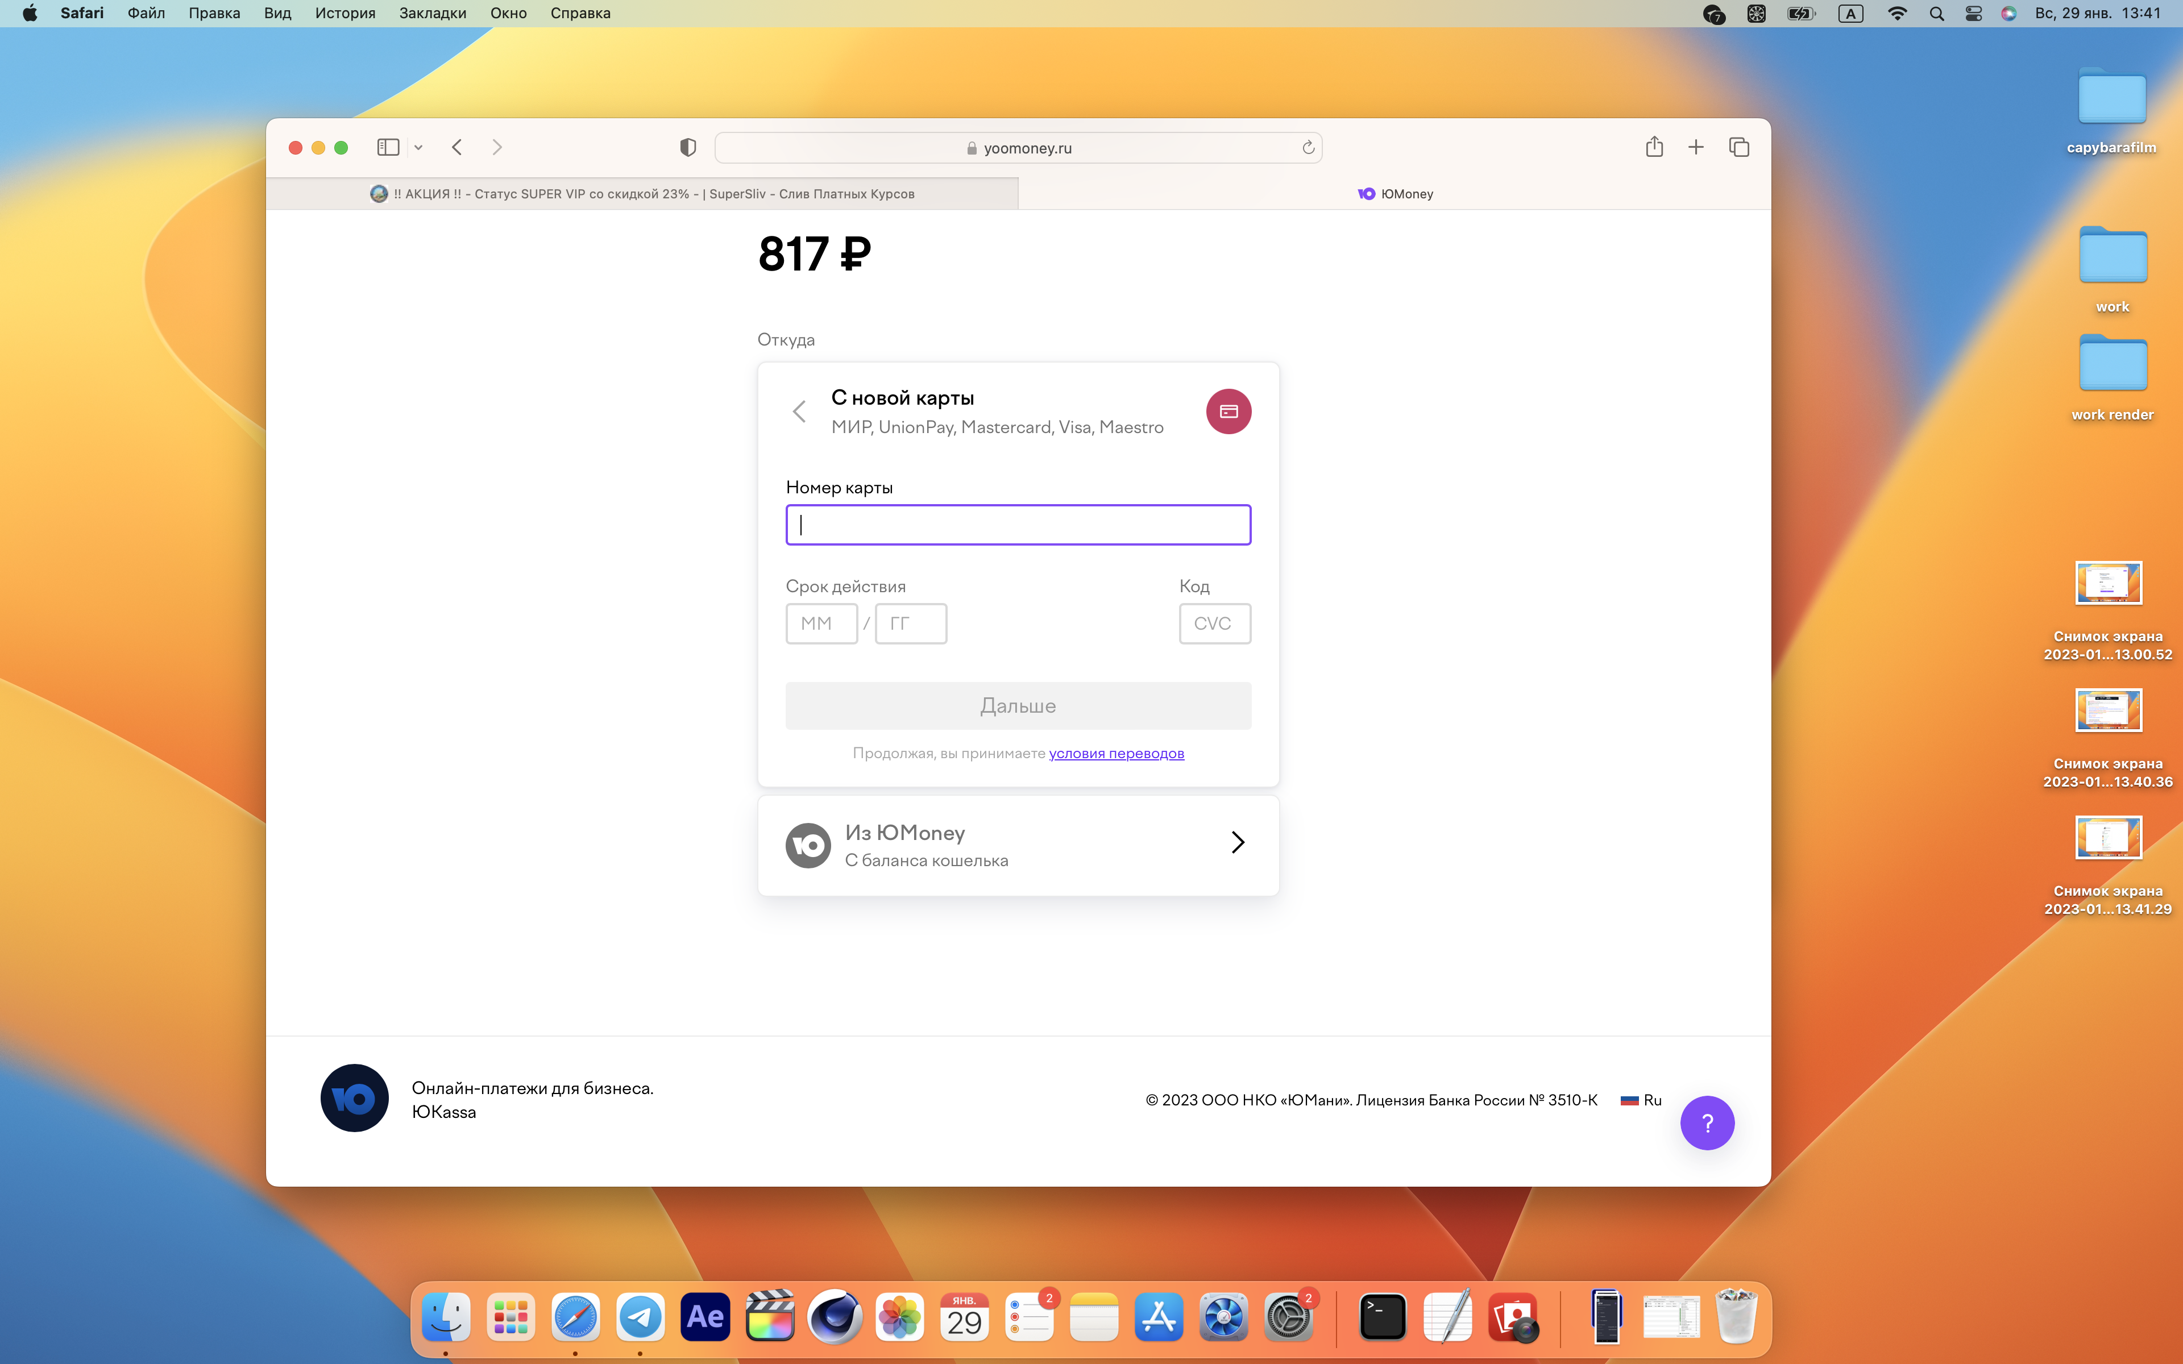This screenshot has width=2183, height=1364.
Task: Switch the keyboard input source 'A'
Action: (1851, 14)
